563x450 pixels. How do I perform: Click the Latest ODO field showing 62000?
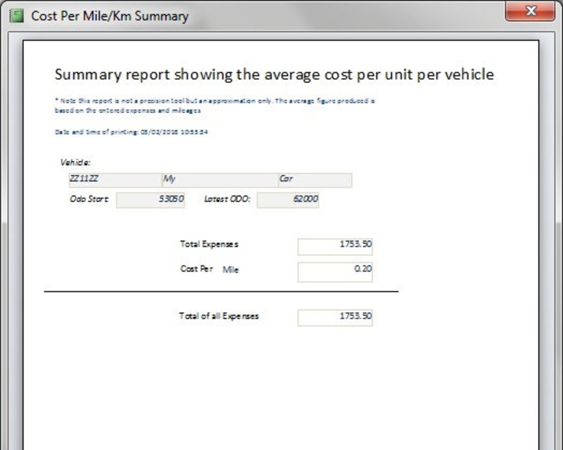click(x=289, y=199)
